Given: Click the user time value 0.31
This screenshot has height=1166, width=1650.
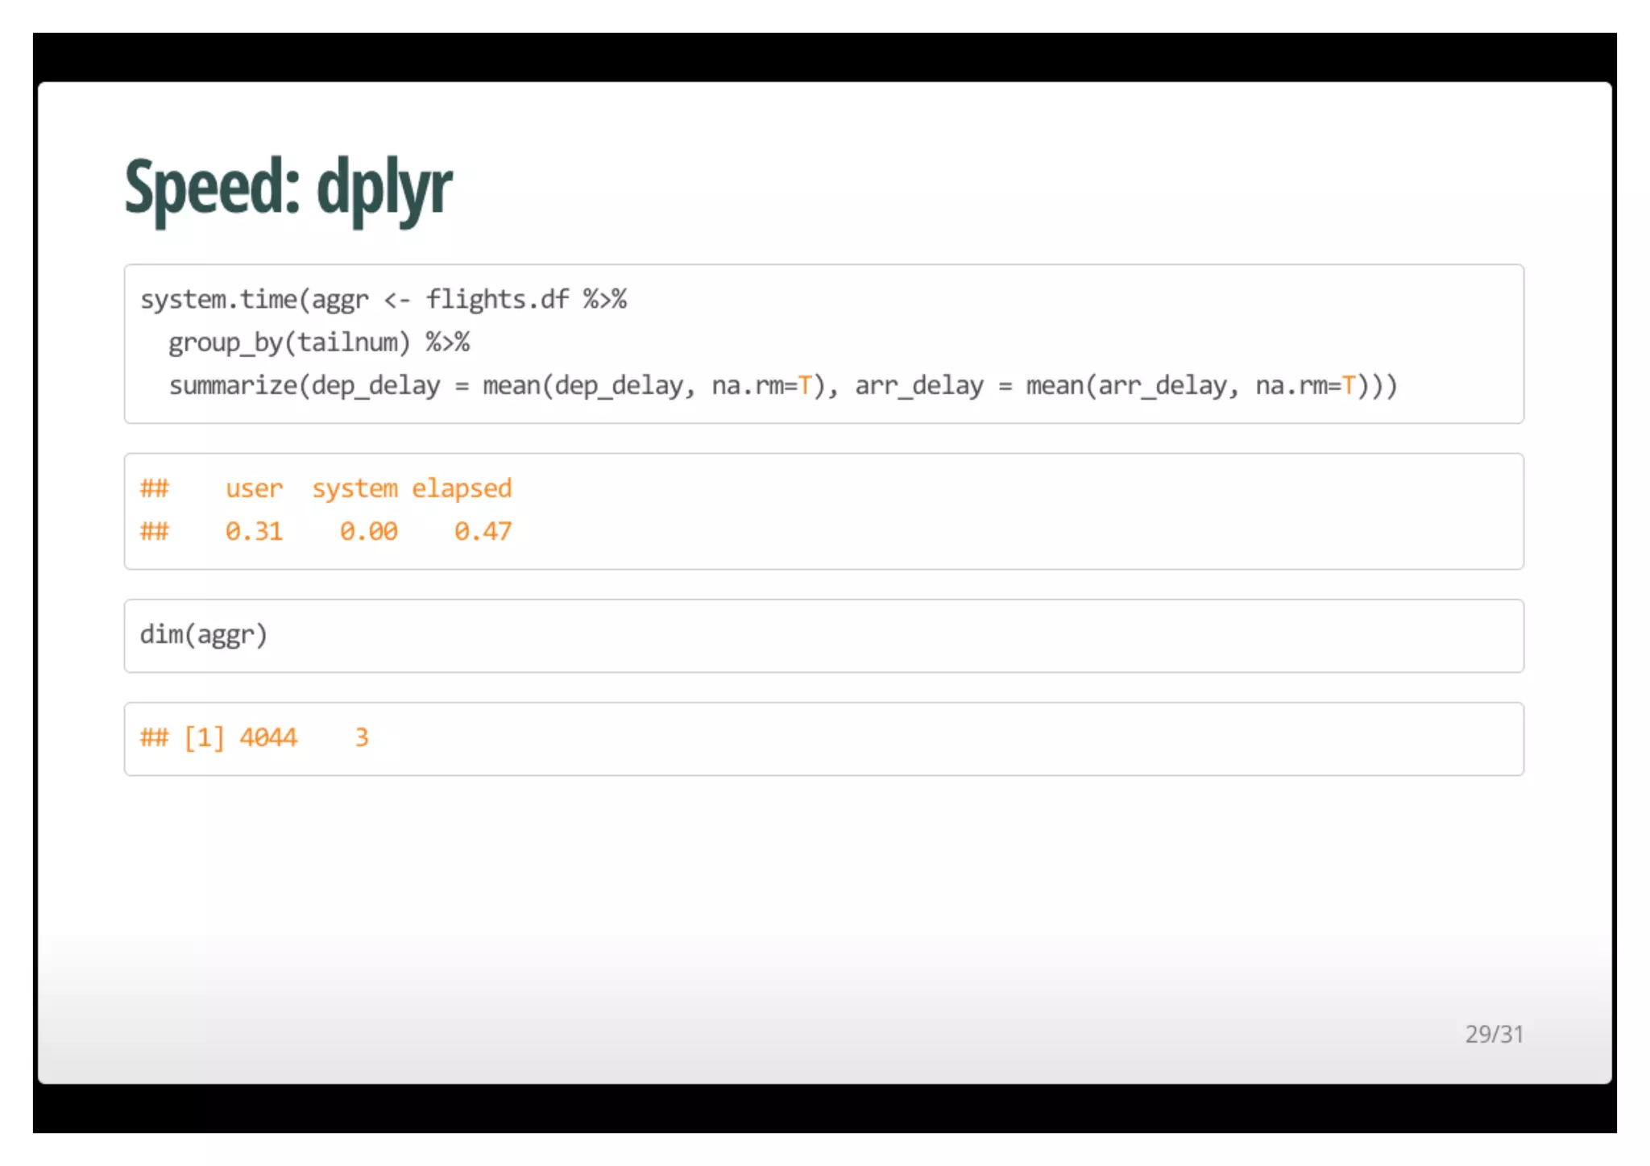Looking at the screenshot, I should (254, 531).
